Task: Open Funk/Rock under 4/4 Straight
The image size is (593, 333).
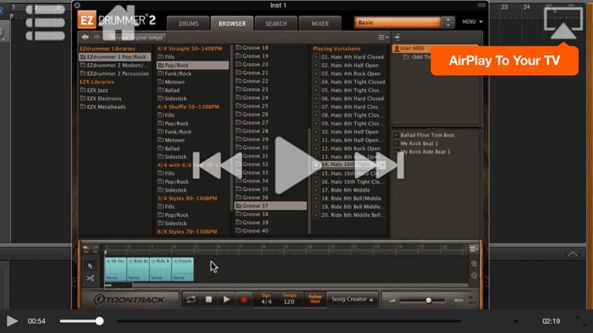Action: pyautogui.click(x=175, y=73)
